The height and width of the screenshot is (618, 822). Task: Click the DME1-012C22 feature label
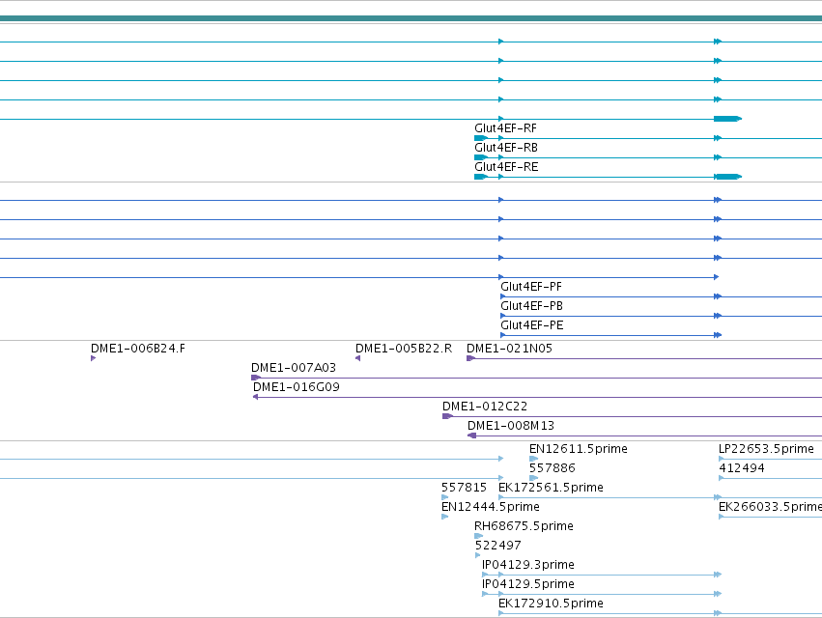tap(485, 407)
